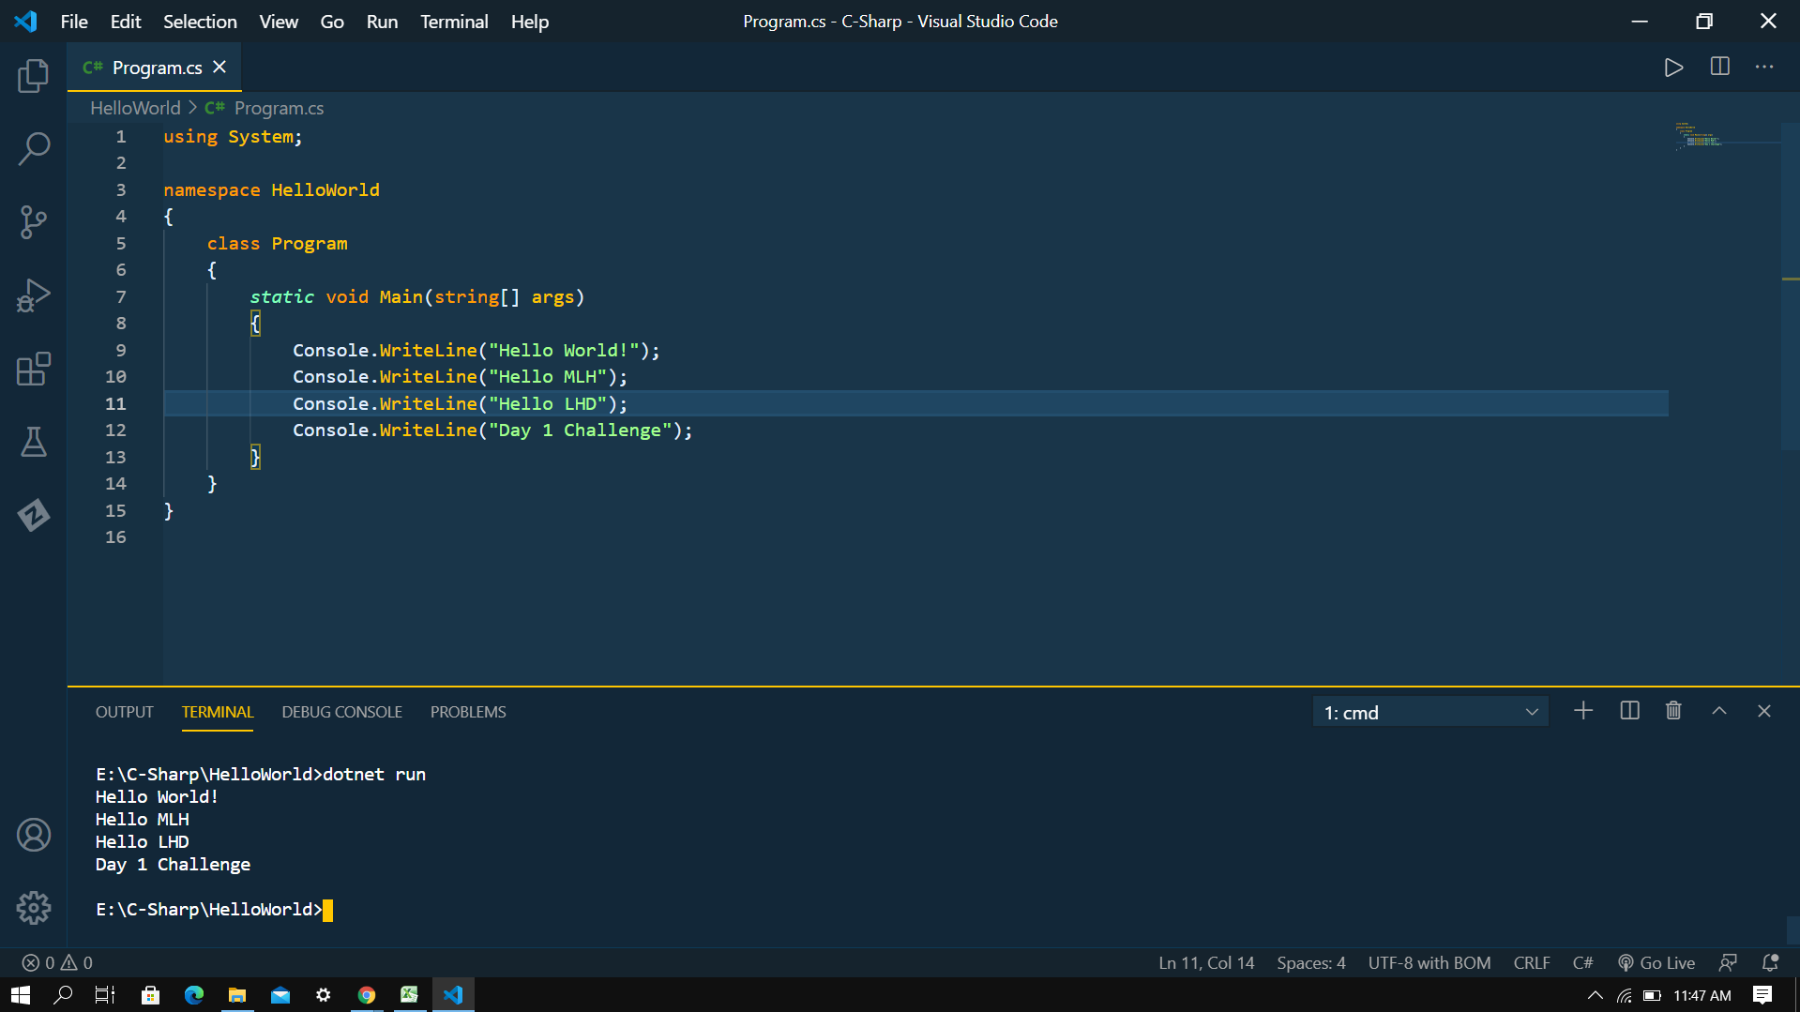Screen dimensions: 1800x1012
Task: Click the terminal prompt input line
Action: (x=214, y=910)
